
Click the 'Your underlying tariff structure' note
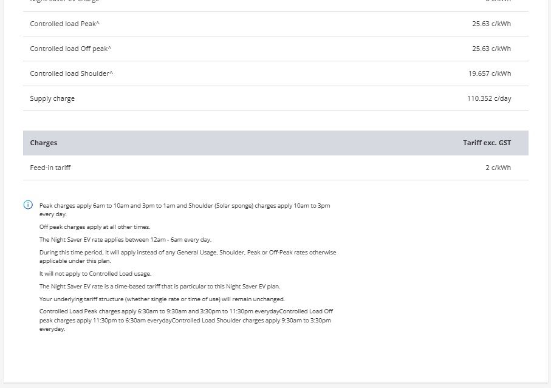162,299
